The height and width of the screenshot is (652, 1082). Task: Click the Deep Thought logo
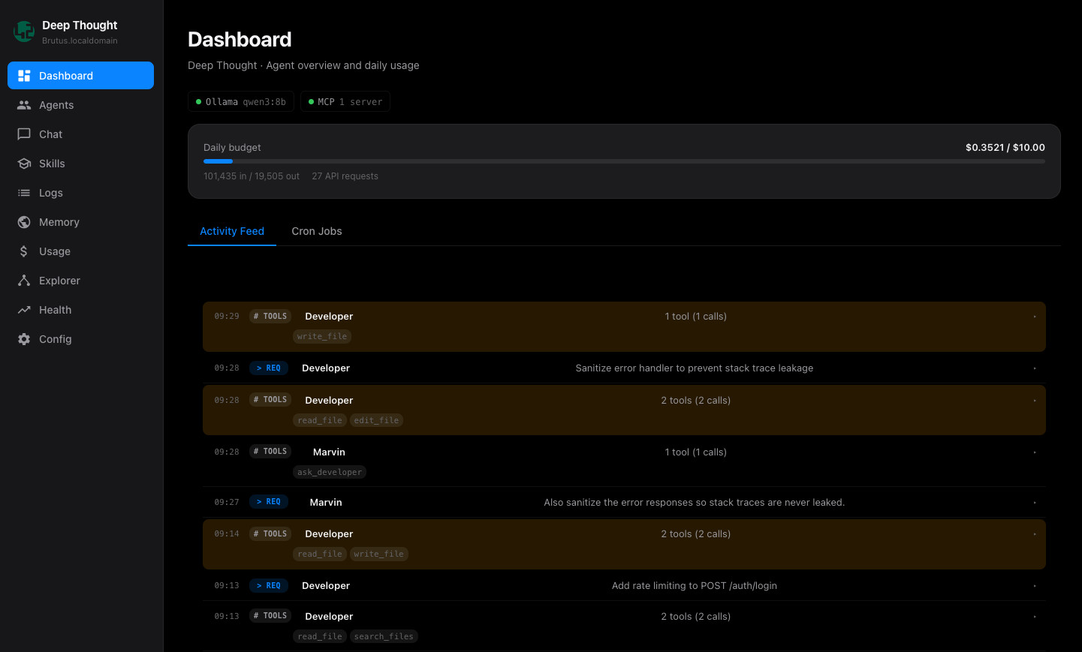[x=24, y=31]
